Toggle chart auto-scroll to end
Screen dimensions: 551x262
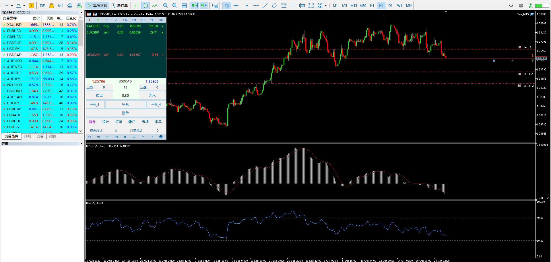point(195,5)
